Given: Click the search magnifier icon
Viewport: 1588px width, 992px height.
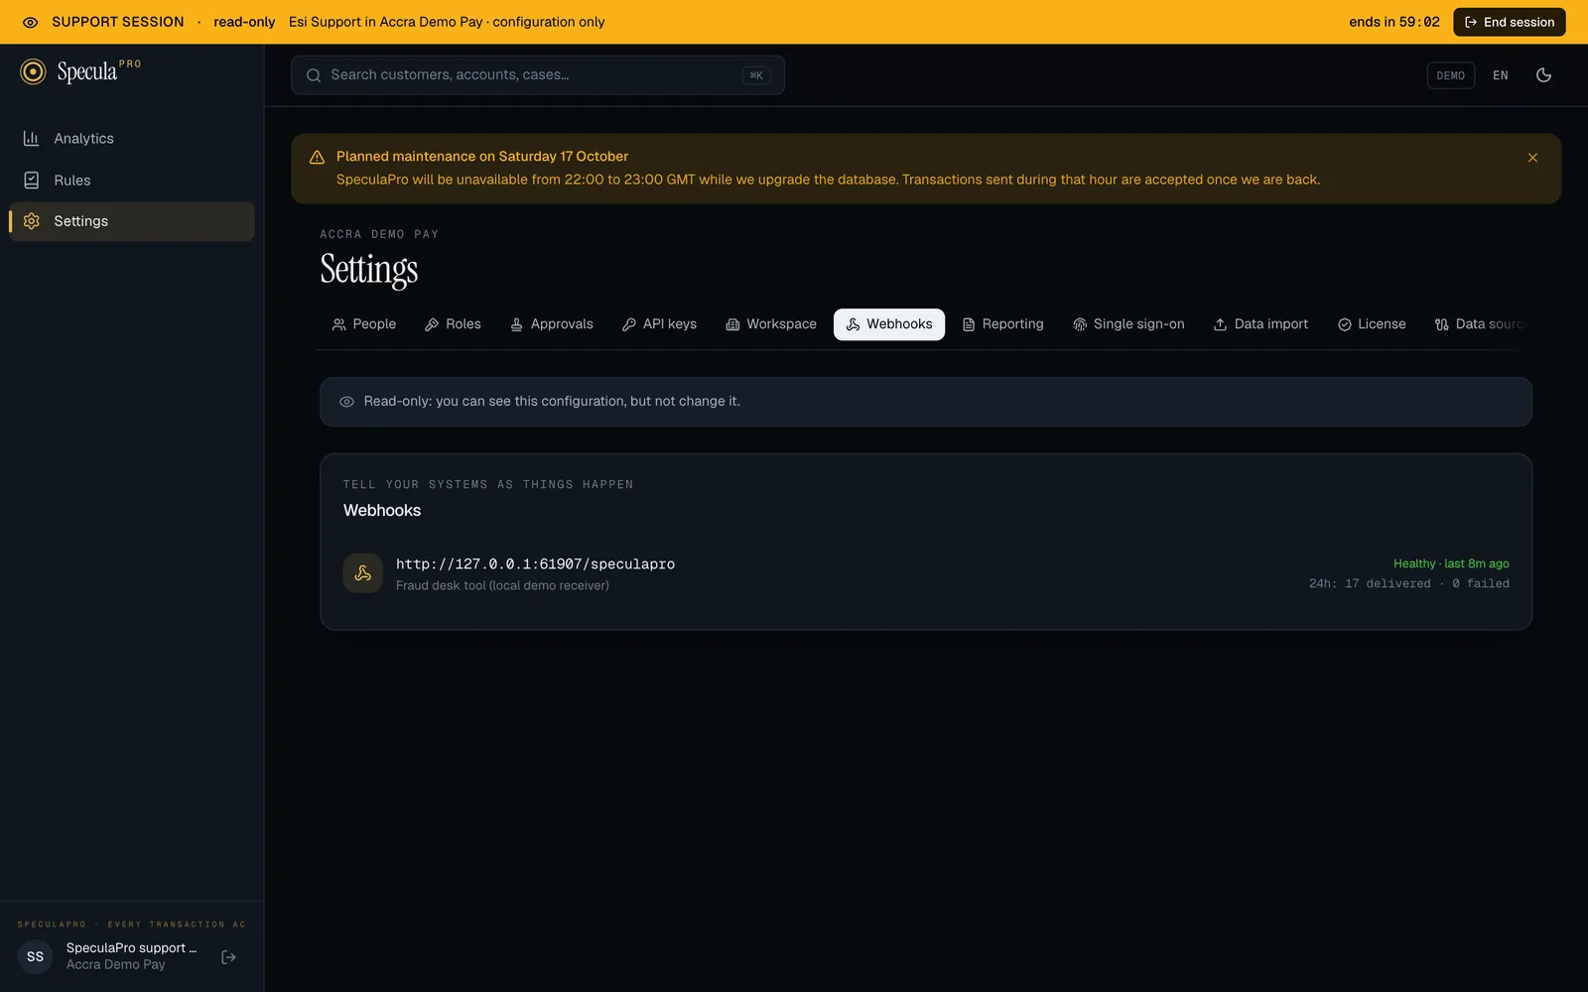Looking at the screenshot, I should (x=314, y=75).
